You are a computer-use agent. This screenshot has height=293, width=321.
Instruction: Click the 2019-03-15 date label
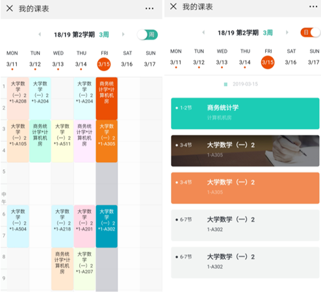click(245, 84)
